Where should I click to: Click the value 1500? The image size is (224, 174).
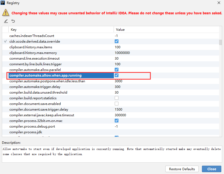118,110
